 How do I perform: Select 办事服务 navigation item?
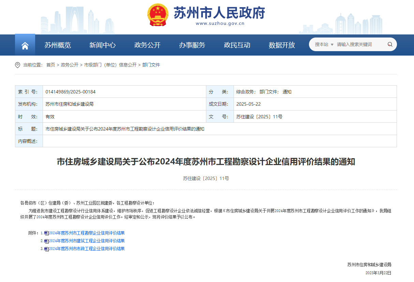(192, 45)
